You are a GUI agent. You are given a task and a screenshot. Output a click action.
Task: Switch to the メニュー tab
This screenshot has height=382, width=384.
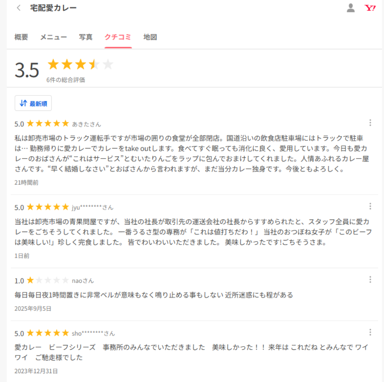point(53,37)
